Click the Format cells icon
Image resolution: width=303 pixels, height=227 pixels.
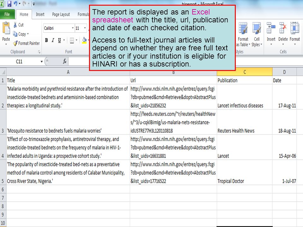295,28
